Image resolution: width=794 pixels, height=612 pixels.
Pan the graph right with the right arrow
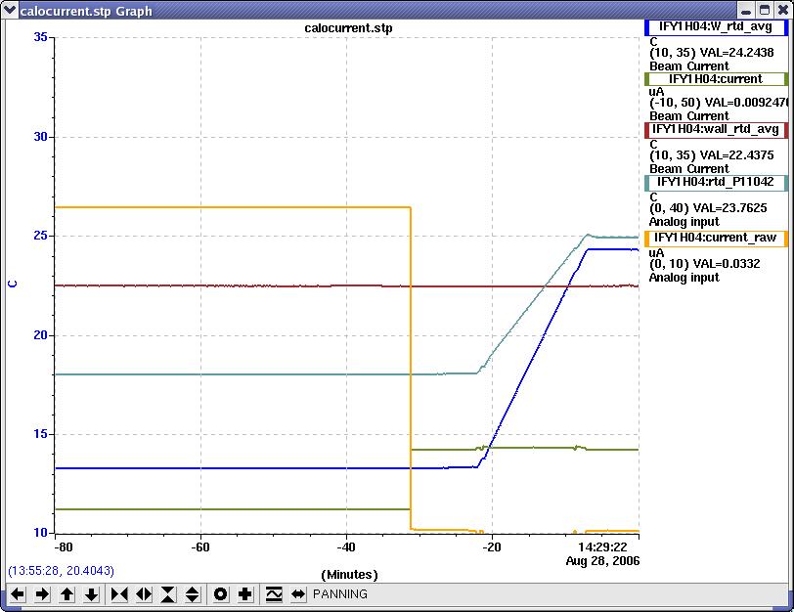pos(42,593)
